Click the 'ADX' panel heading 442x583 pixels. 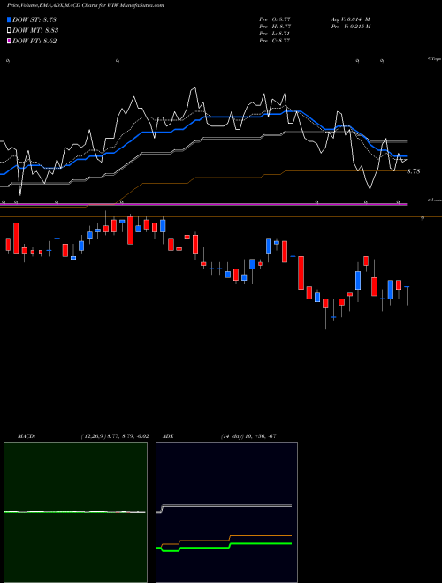point(168,436)
